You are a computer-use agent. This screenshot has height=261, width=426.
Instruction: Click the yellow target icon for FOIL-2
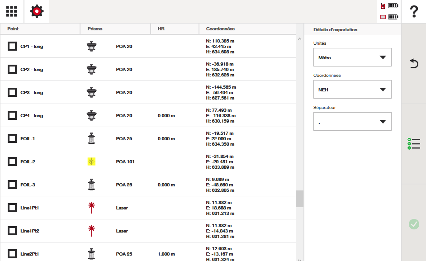tap(91, 161)
